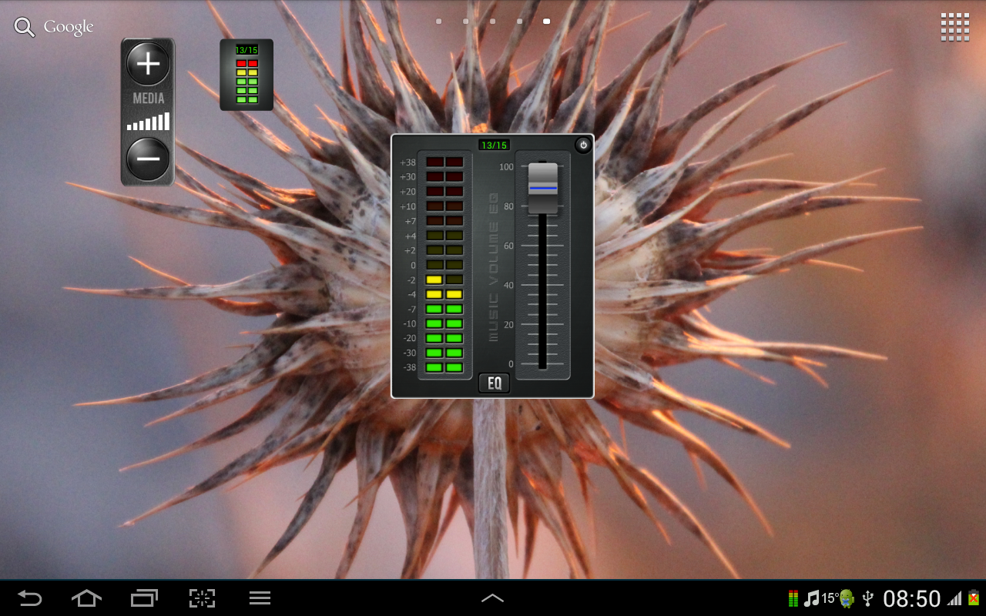
Task: Tap the 13/15 display in the large widget
Action: click(494, 145)
